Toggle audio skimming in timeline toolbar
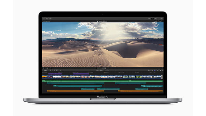The width and height of the screenshot is (206, 116). [x=151, y=70]
